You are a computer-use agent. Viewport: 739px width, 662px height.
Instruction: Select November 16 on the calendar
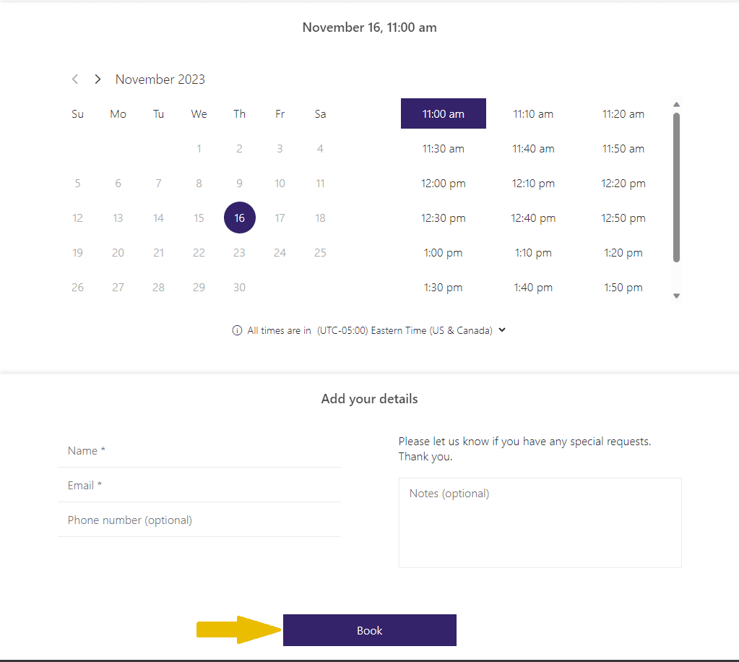239,218
